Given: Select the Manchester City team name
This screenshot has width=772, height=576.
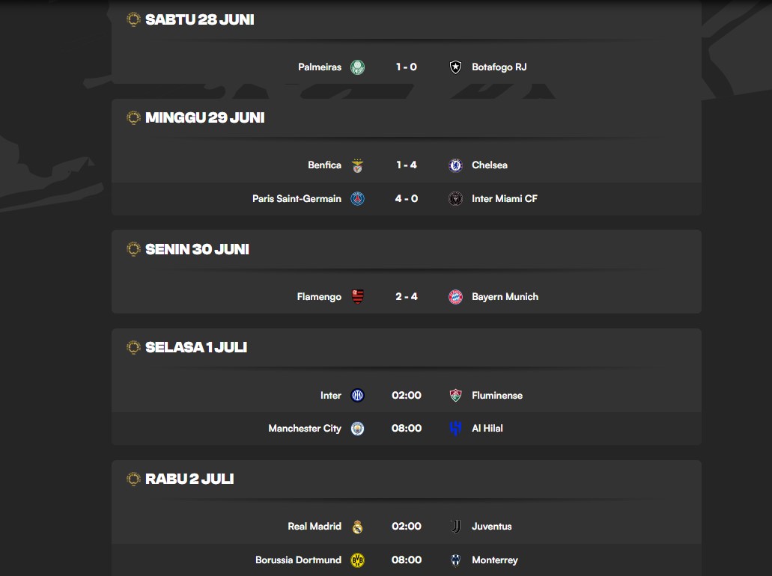Looking at the screenshot, I should point(305,429).
